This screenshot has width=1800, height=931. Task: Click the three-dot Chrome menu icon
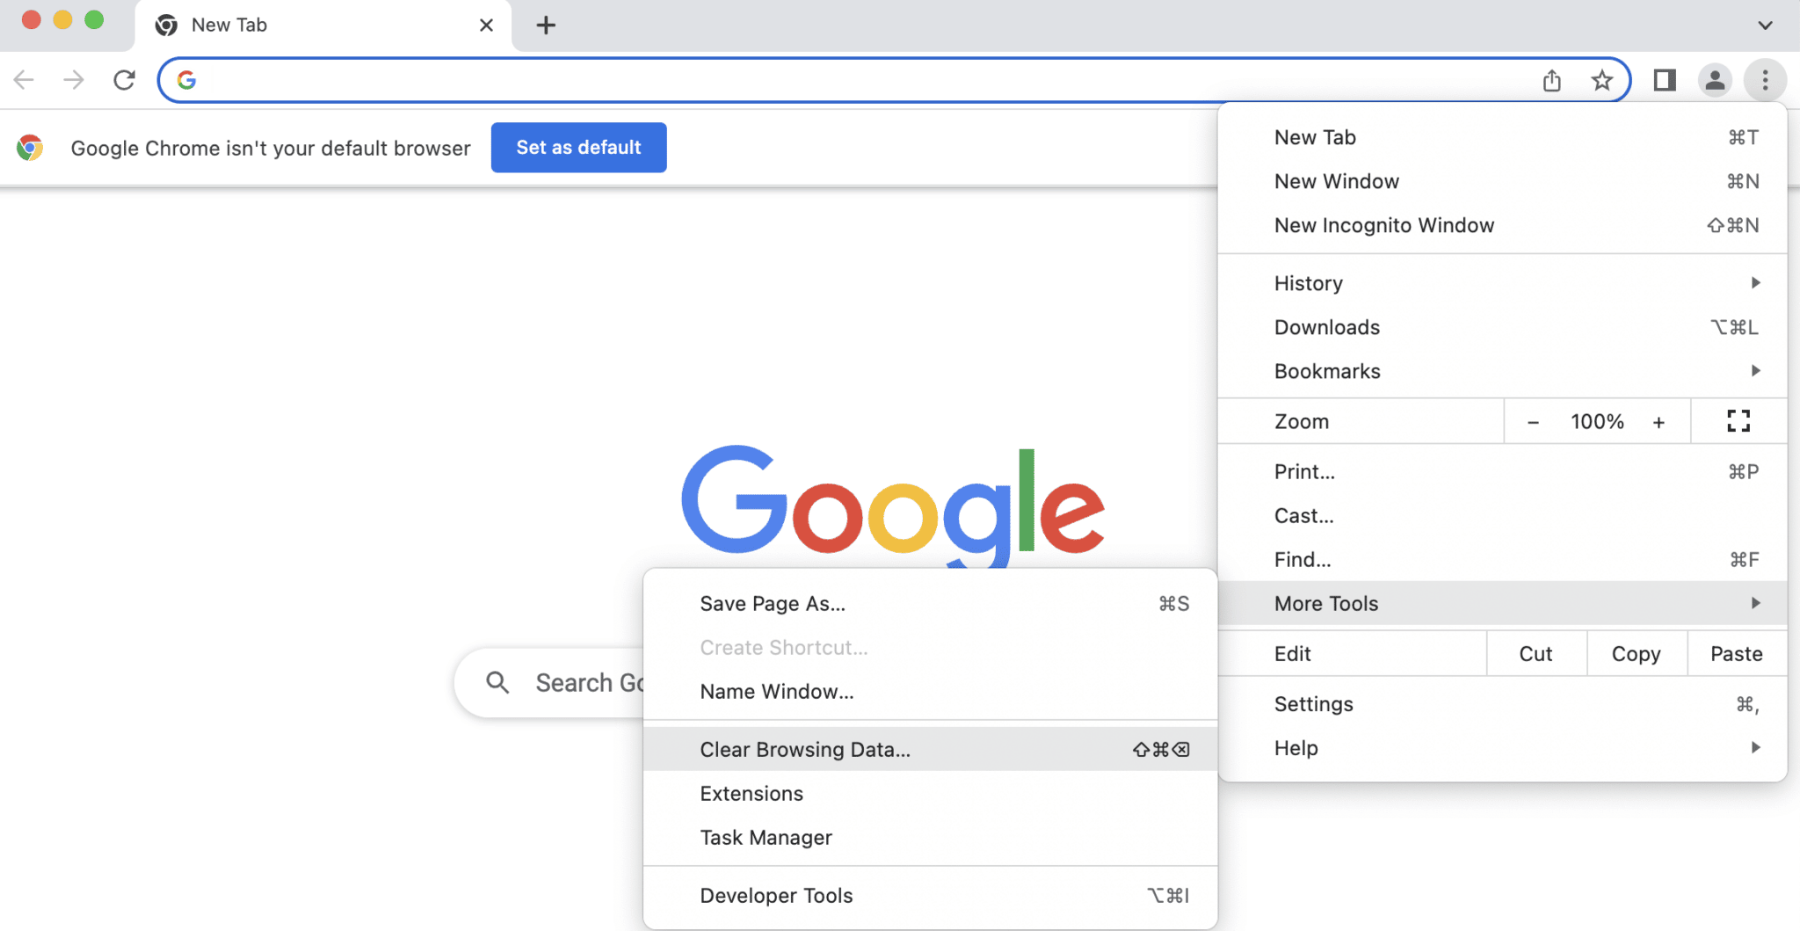1764,80
